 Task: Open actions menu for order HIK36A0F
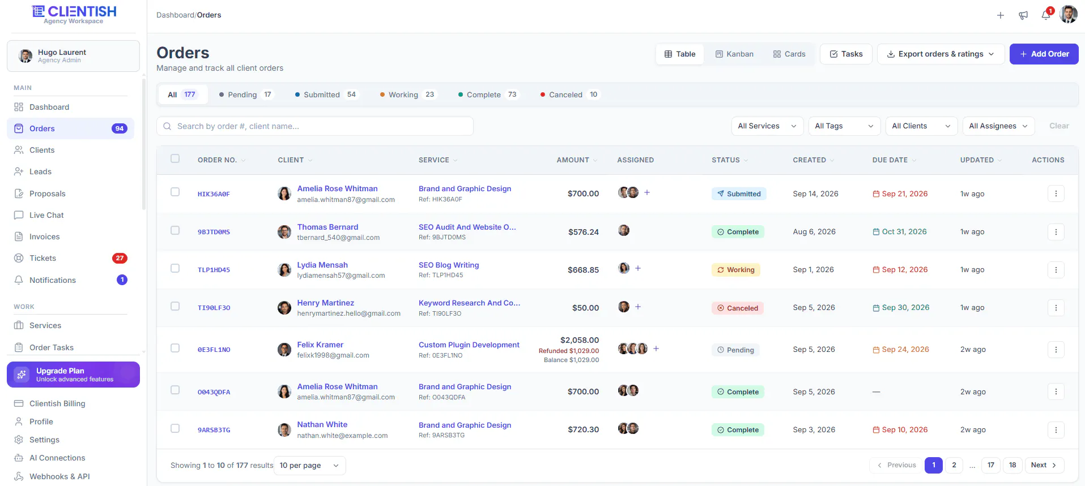point(1056,193)
